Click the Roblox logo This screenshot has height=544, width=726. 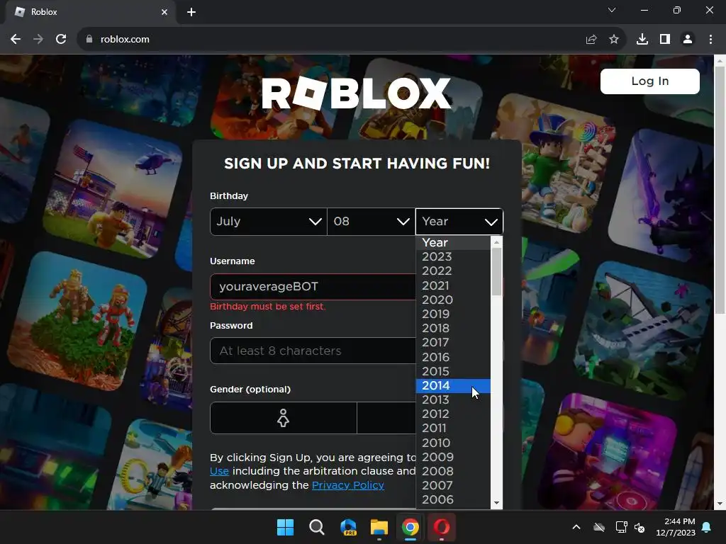point(356,94)
